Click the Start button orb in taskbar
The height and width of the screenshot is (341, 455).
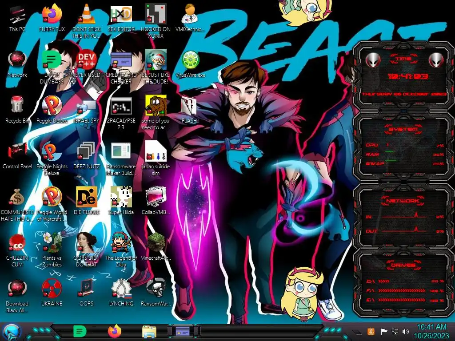click(x=12, y=332)
